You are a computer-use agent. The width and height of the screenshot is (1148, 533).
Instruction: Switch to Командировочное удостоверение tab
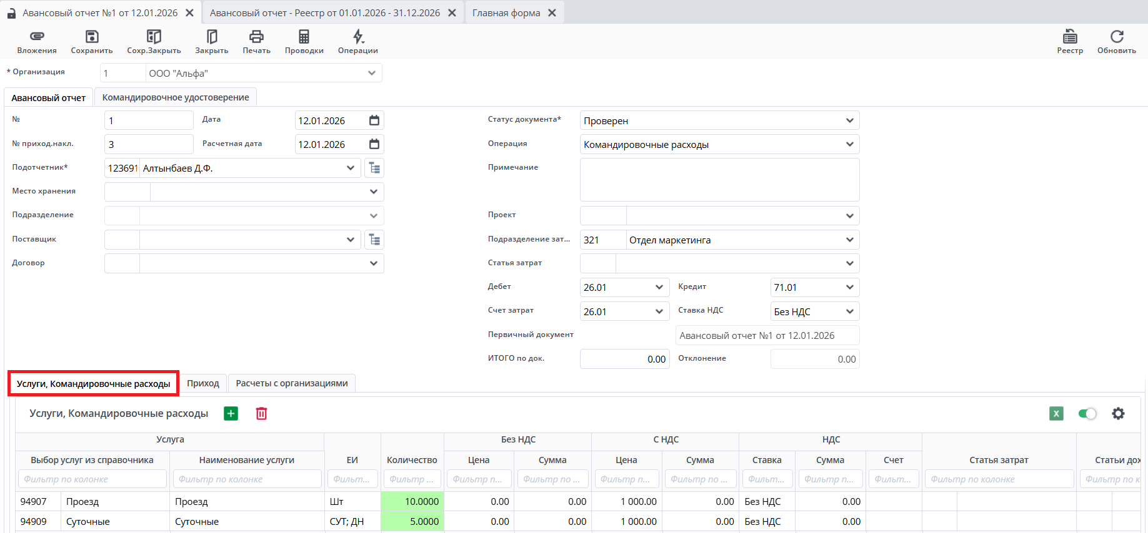pos(176,97)
